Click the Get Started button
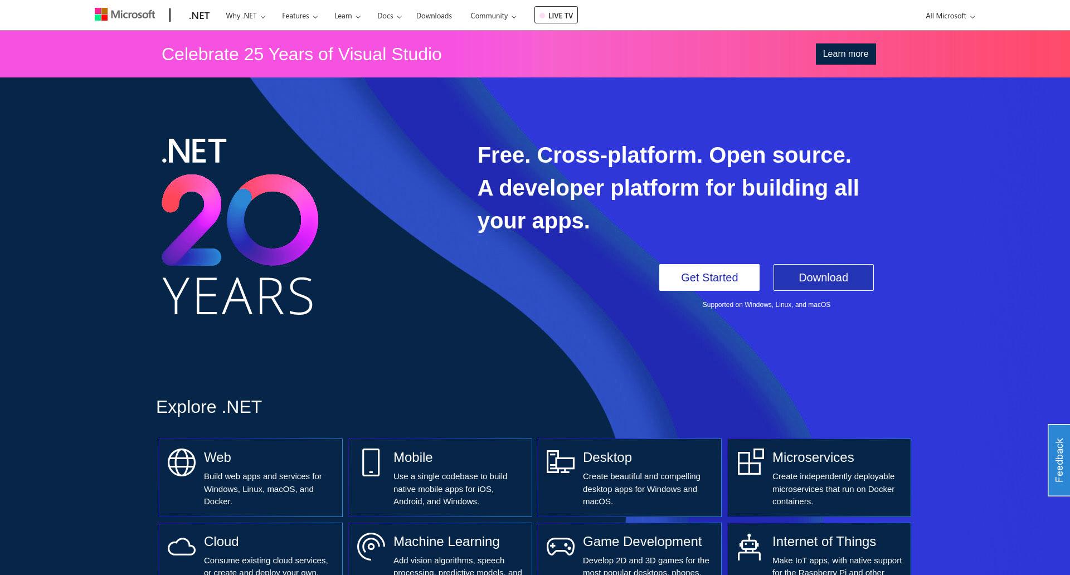Viewport: 1070px width, 575px height. [x=709, y=277]
